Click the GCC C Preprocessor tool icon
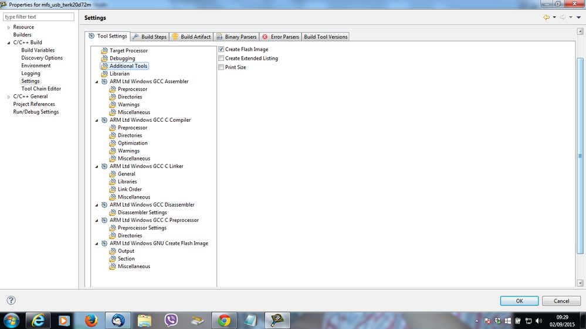 [x=104, y=220]
